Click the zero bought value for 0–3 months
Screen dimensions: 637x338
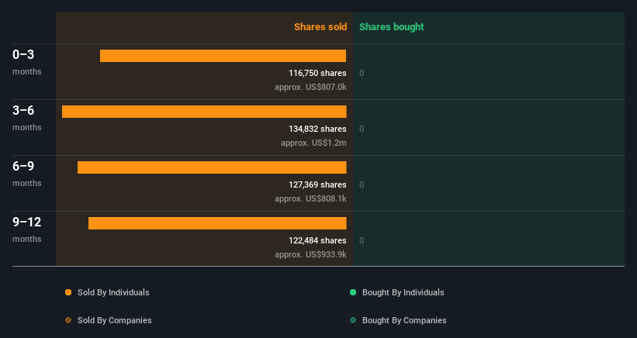pos(362,73)
